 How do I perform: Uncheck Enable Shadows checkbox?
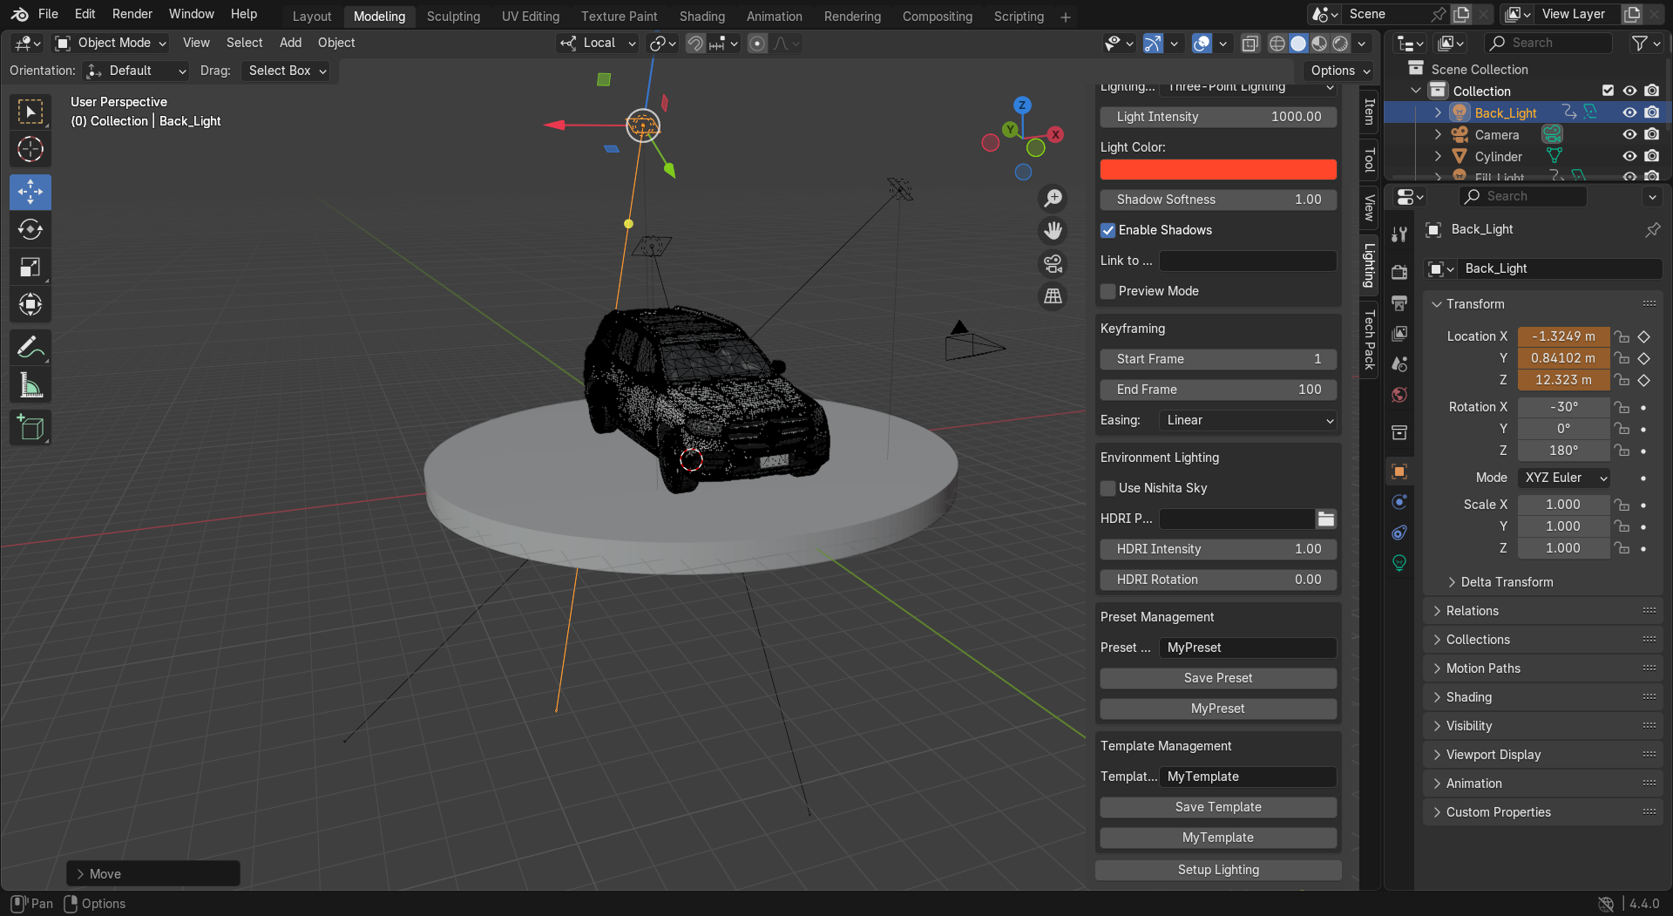click(1108, 230)
